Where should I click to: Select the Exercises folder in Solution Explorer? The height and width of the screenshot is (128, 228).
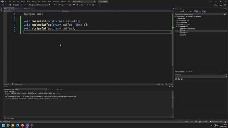click(183, 18)
